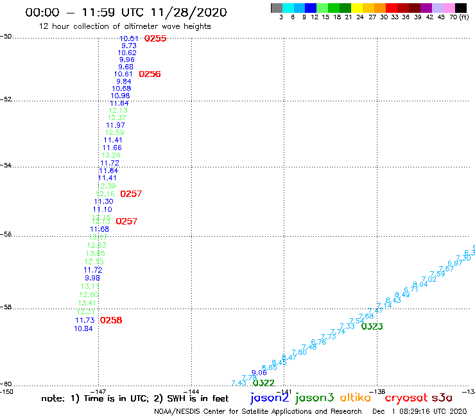Click the jason3 value 8.43
The width and height of the screenshot is (475, 417).
[x=393, y=300]
